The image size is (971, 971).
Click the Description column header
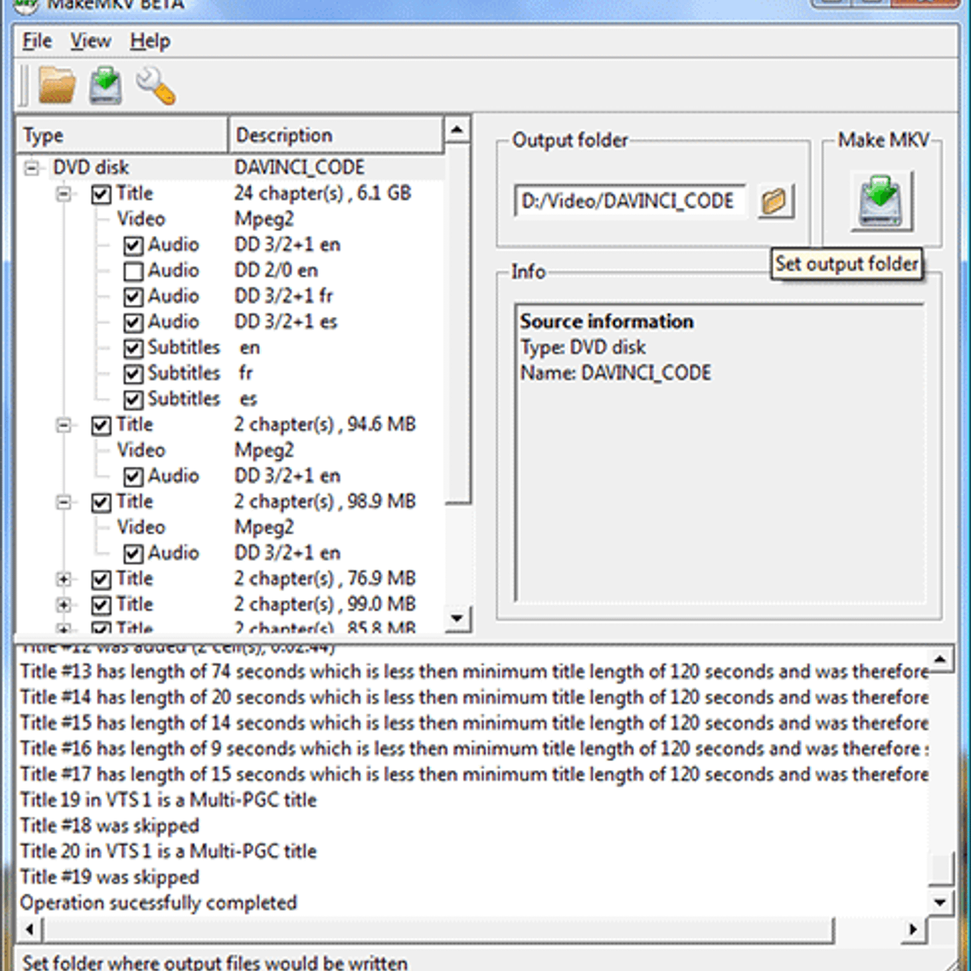[336, 135]
